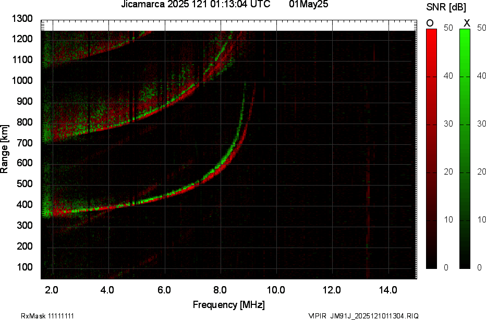
Task: Select the red O-mode color bar
Action: [x=431, y=149]
